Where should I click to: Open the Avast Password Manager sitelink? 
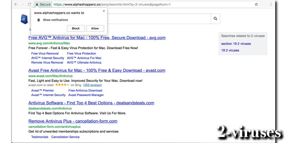click(x=86, y=95)
